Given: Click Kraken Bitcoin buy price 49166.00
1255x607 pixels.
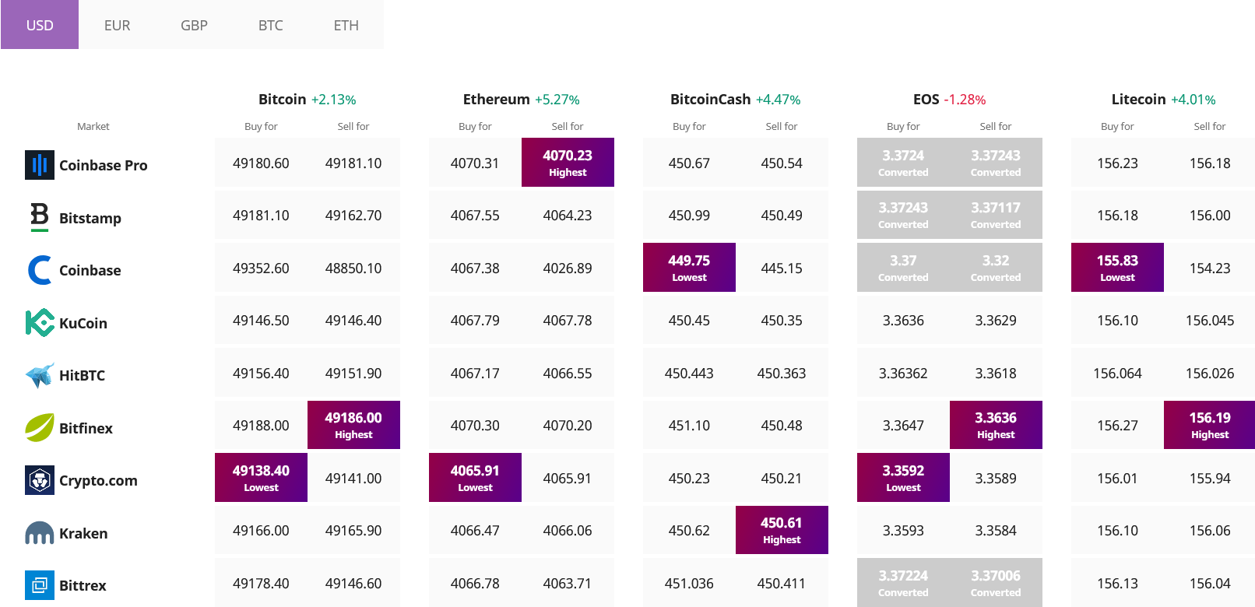Looking at the screenshot, I should point(261,530).
